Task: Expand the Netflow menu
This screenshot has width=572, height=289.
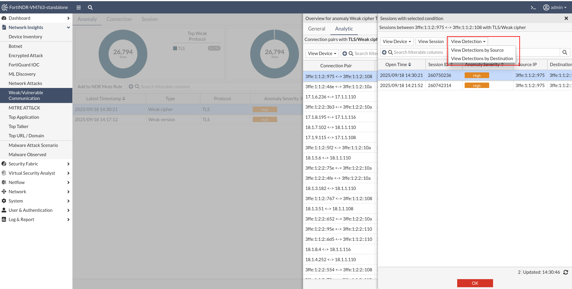Action: pos(68,182)
